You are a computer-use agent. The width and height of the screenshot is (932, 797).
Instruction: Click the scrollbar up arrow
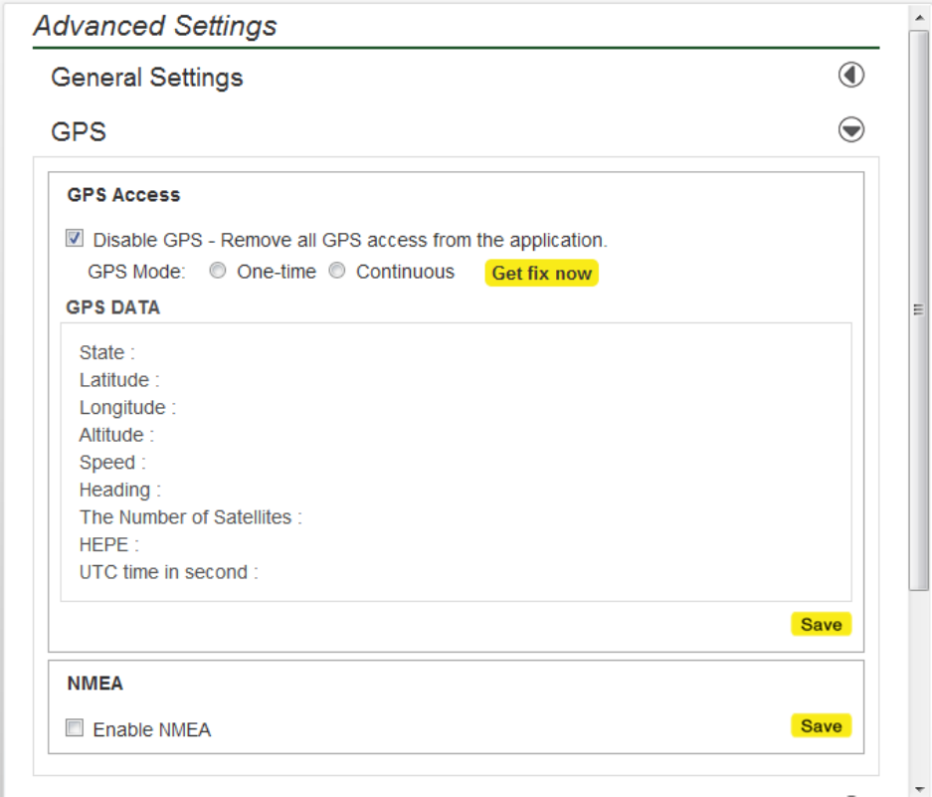pos(919,16)
